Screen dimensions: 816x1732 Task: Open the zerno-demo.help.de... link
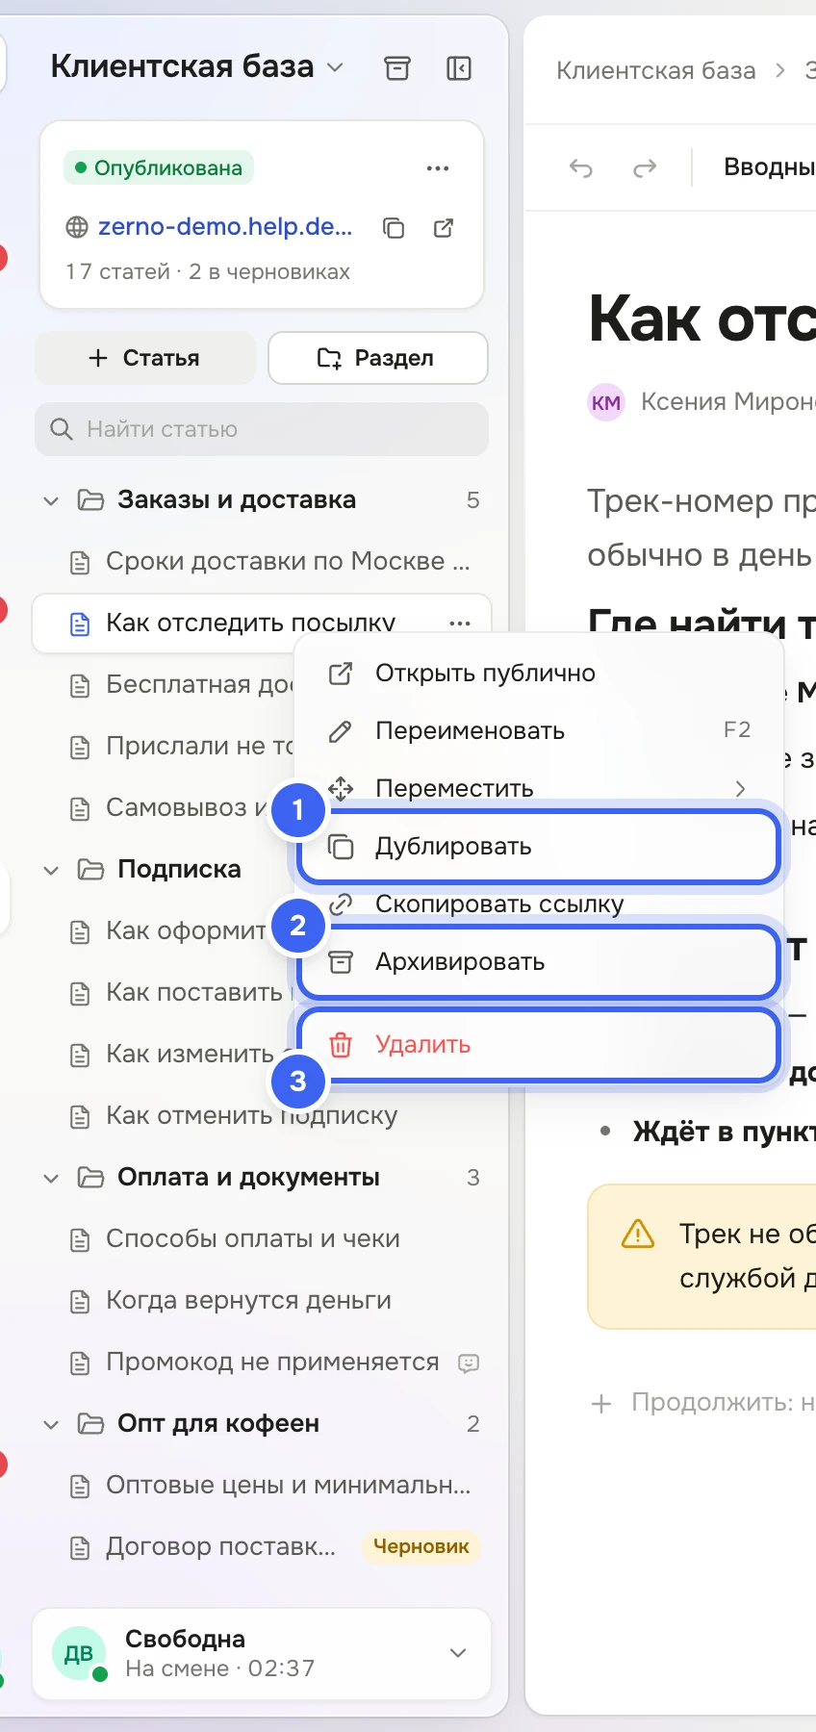(x=225, y=227)
